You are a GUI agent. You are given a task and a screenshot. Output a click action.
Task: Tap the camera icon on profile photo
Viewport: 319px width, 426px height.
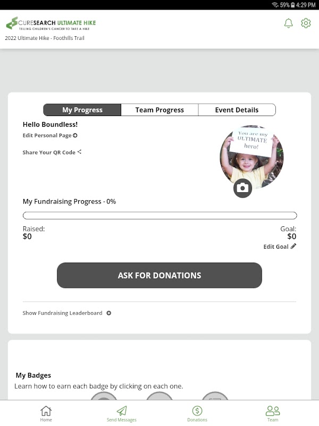[242, 188]
